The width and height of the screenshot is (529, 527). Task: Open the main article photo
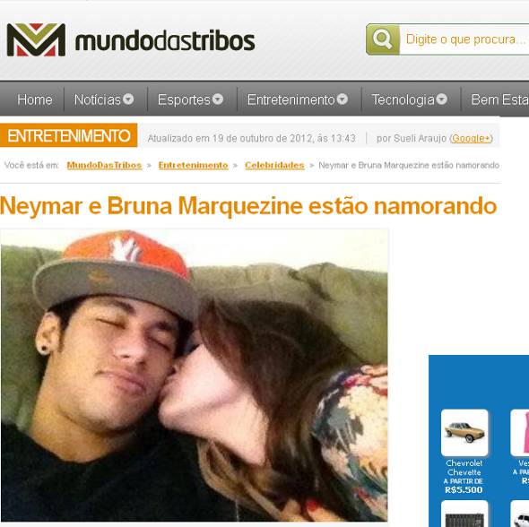pyautogui.click(x=194, y=375)
